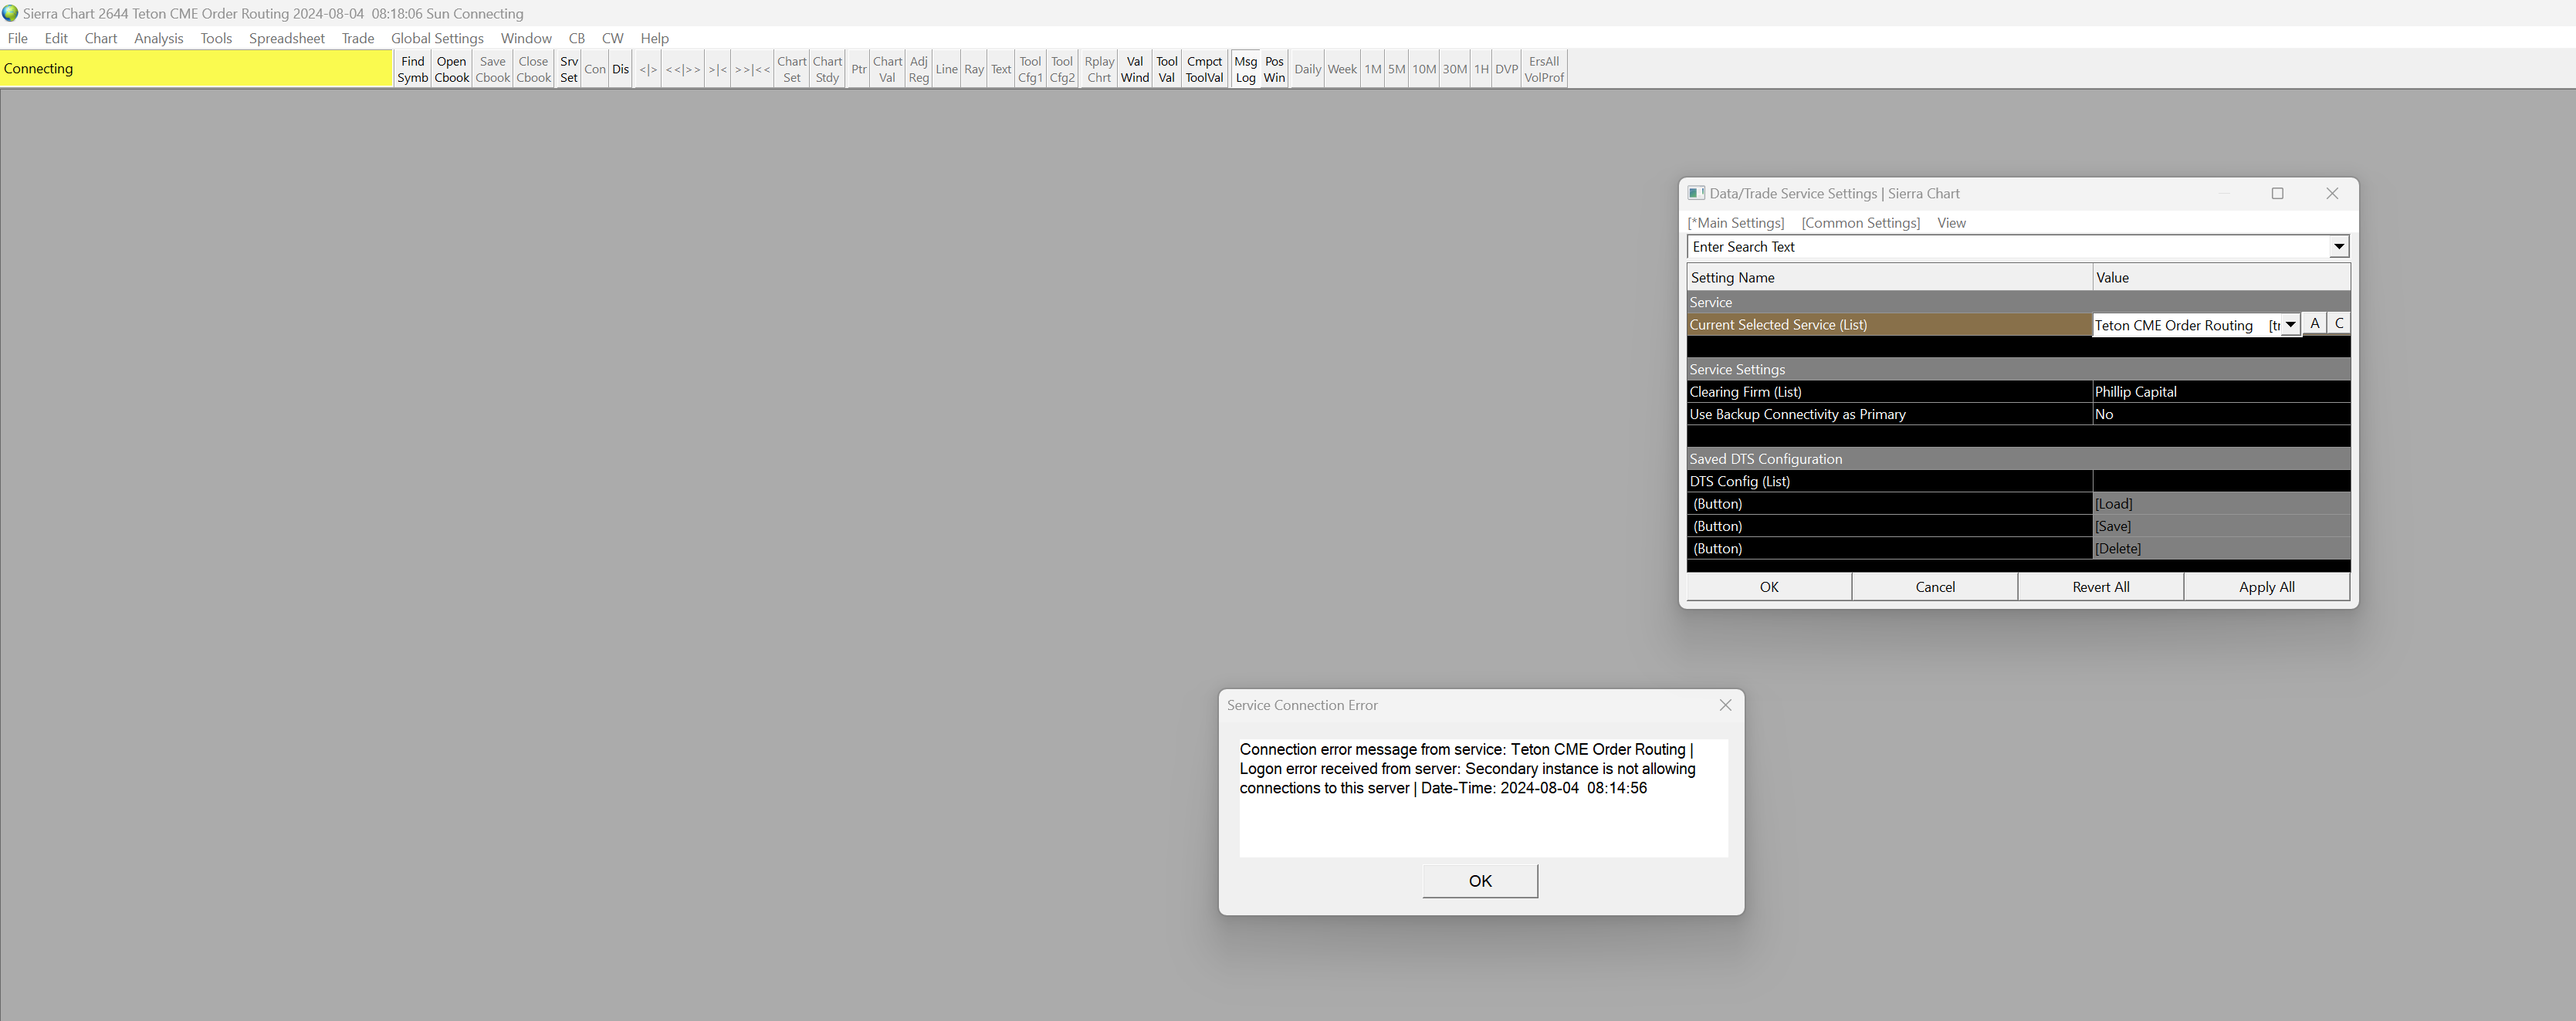This screenshot has height=1021, width=2576.
Task: Switch to the Common Settings tab
Action: pos(1860,223)
